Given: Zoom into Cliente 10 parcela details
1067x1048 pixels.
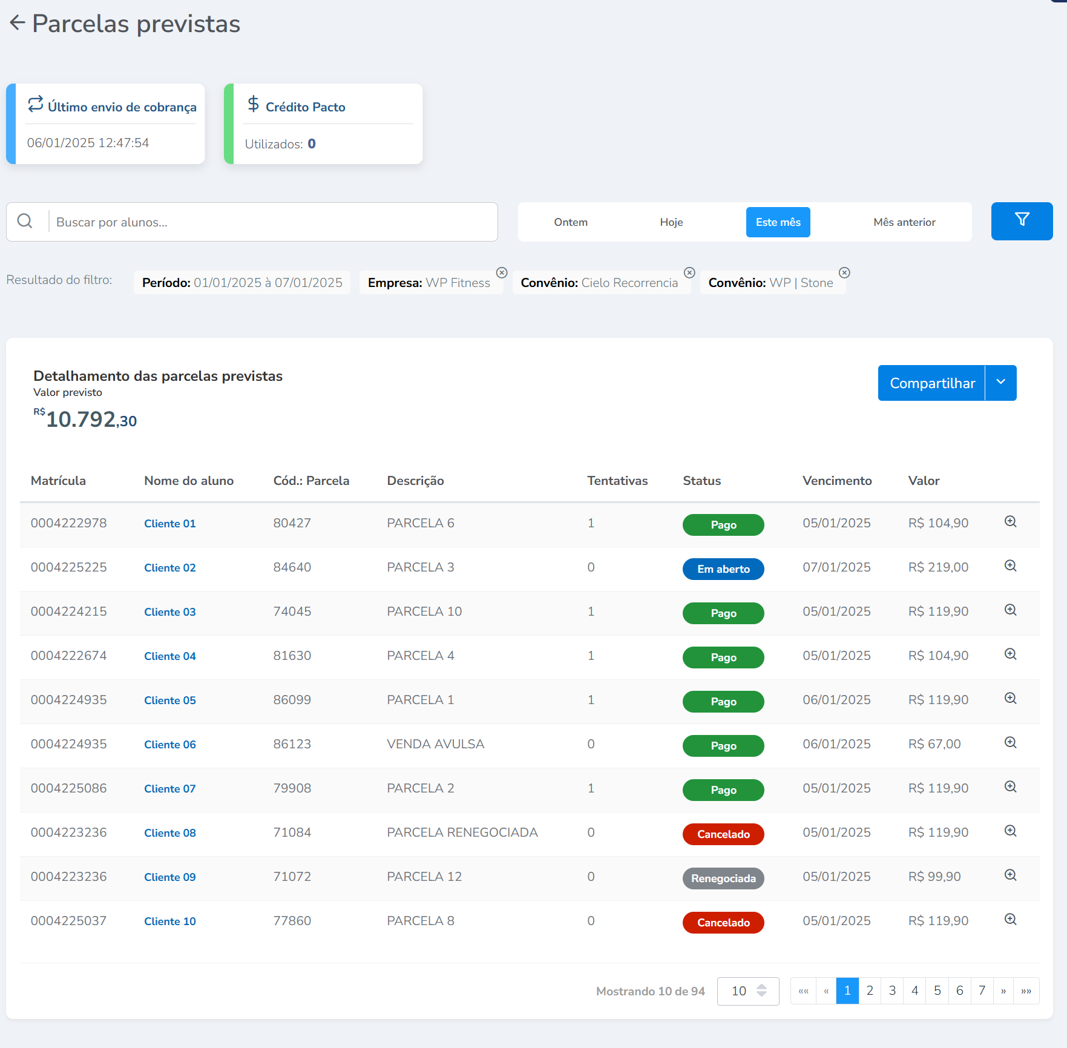Looking at the screenshot, I should (x=1010, y=920).
